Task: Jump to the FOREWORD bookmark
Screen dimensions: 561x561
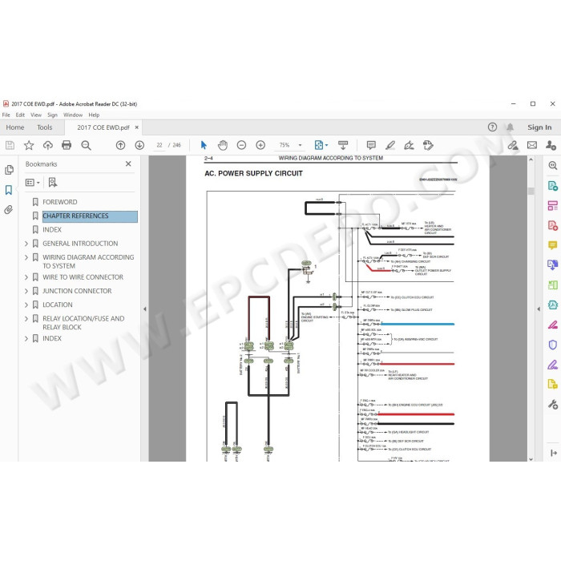Action: click(x=60, y=202)
